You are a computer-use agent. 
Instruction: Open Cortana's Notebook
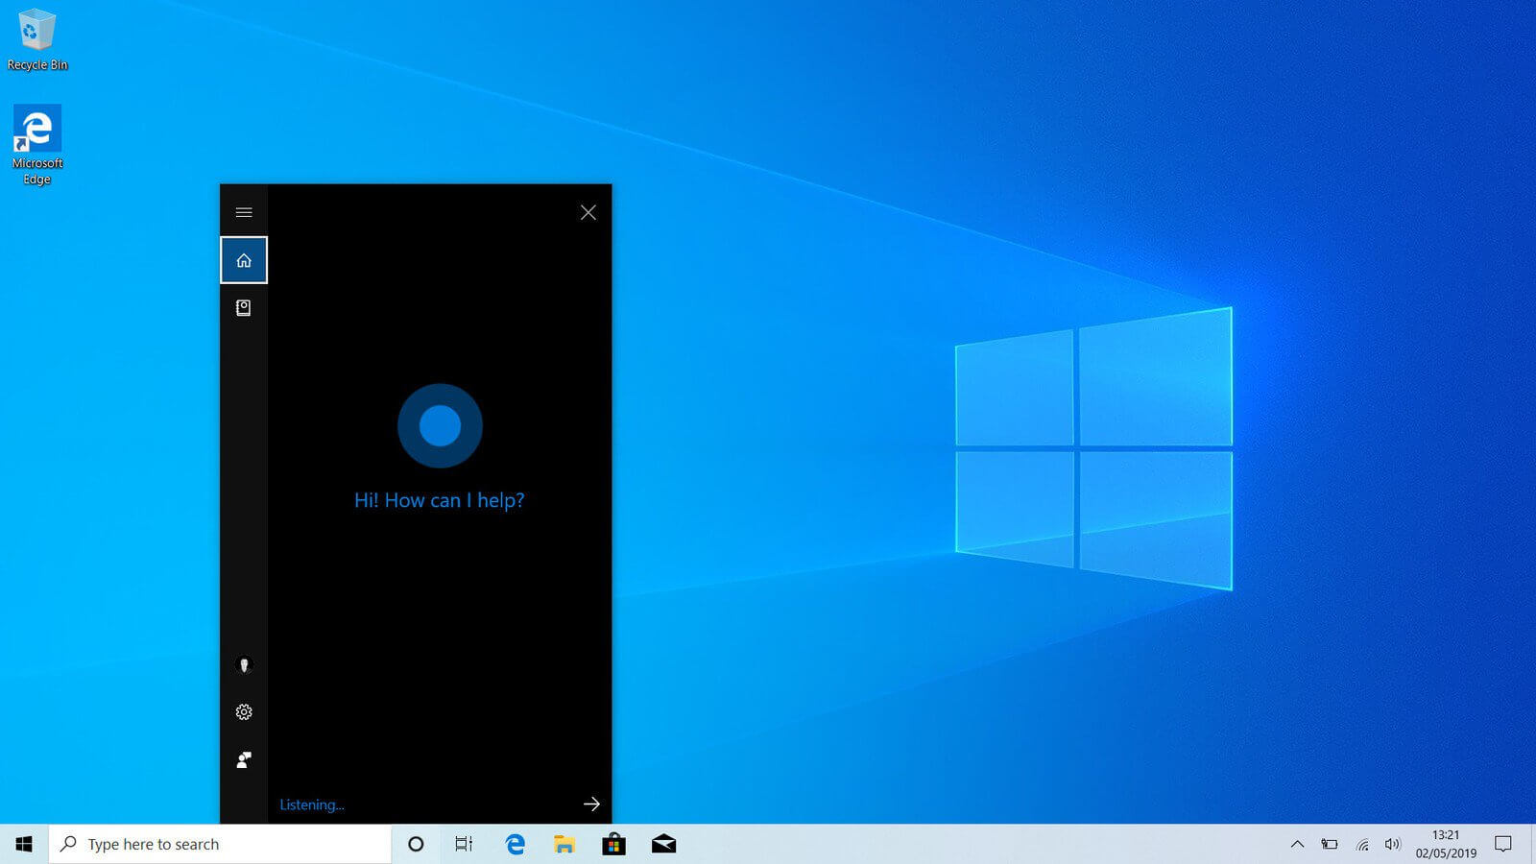click(x=244, y=307)
